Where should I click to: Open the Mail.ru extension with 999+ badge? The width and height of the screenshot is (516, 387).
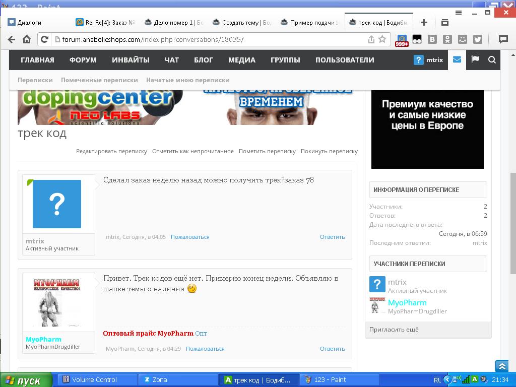click(402, 40)
